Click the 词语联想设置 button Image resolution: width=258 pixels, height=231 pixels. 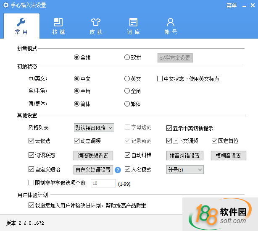(x=93, y=156)
